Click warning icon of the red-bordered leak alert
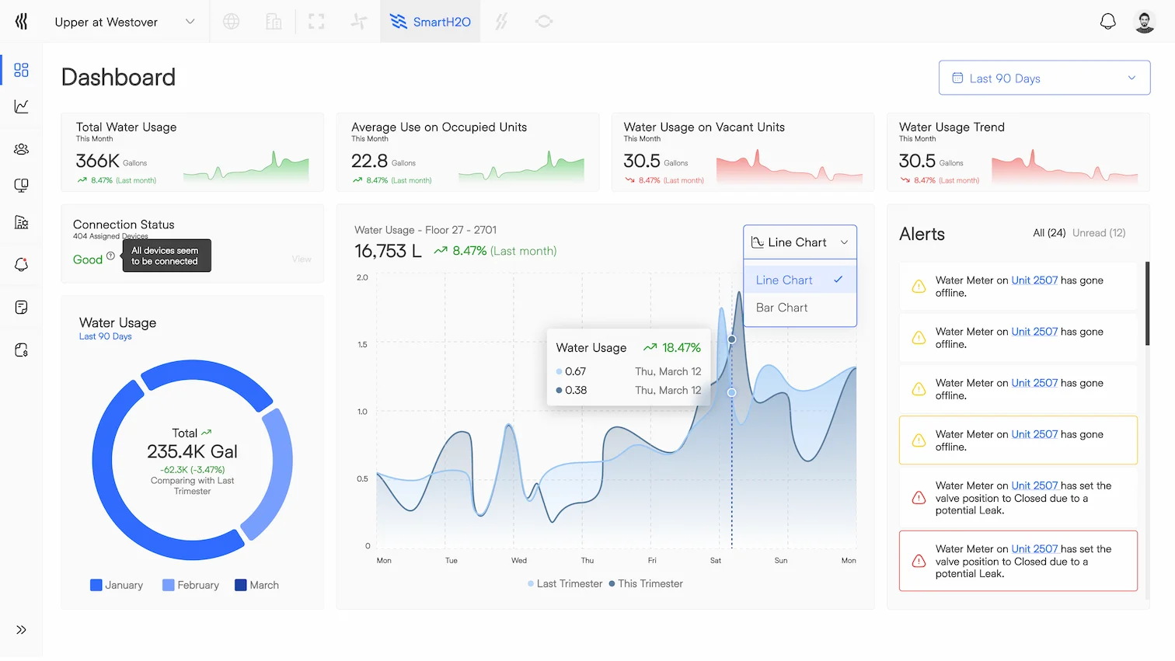 tap(919, 561)
